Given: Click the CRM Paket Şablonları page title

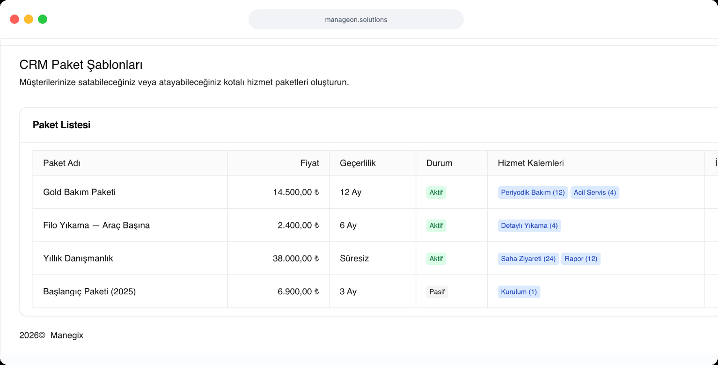Looking at the screenshot, I should pyautogui.click(x=81, y=65).
